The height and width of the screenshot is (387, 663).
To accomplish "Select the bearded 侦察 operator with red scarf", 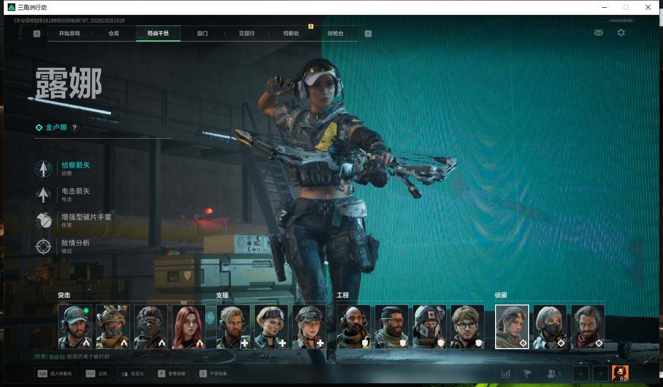I will click(588, 327).
